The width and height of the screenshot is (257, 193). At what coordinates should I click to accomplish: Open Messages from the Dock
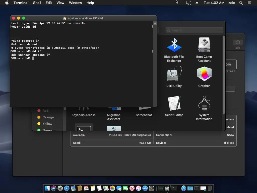click(x=119, y=188)
